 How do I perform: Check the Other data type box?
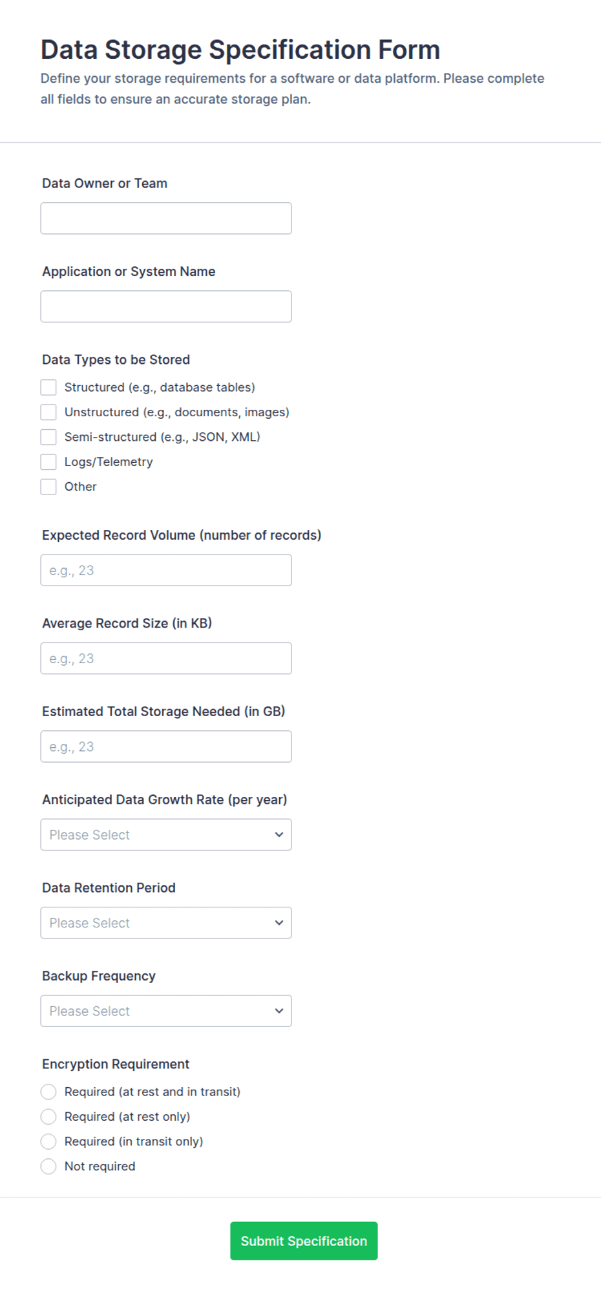click(x=48, y=487)
